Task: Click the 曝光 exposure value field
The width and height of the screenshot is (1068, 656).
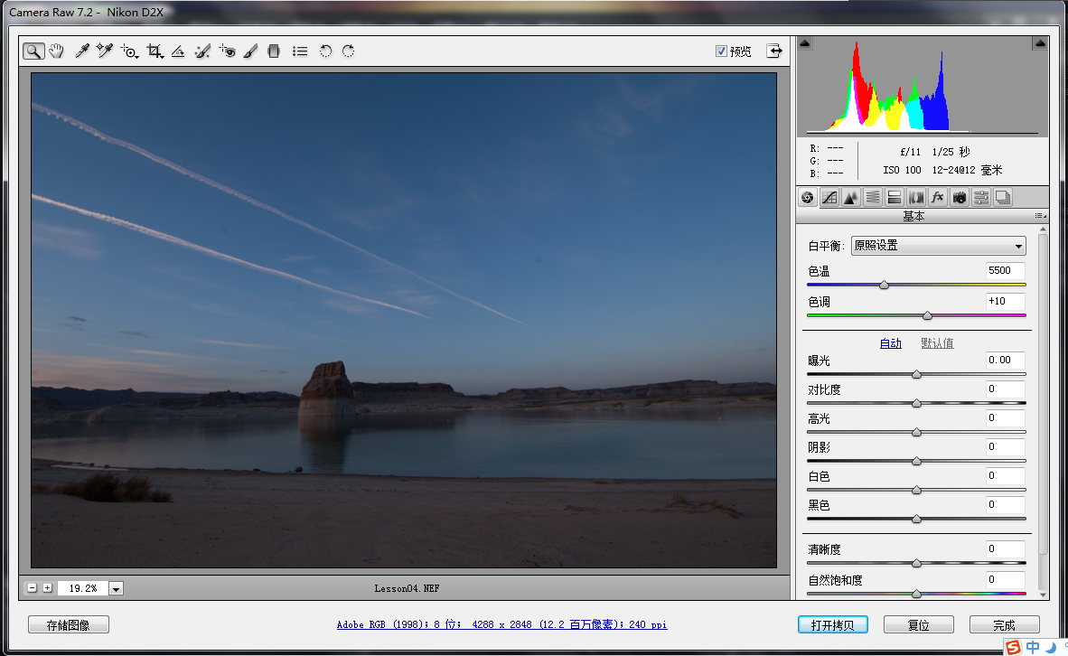Action: tap(1006, 360)
